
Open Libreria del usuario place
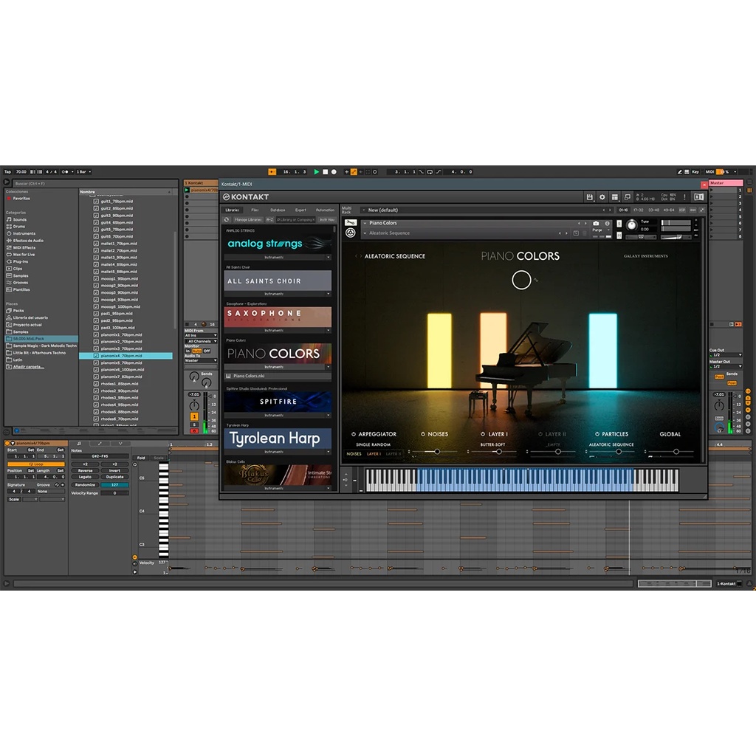(27, 317)
